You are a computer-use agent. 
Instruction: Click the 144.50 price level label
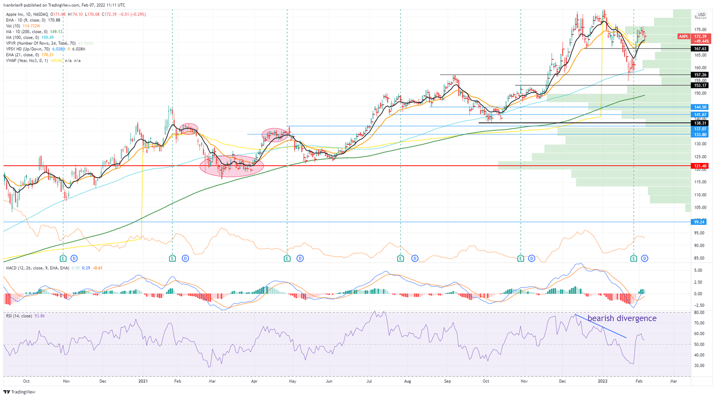[700, 107]
